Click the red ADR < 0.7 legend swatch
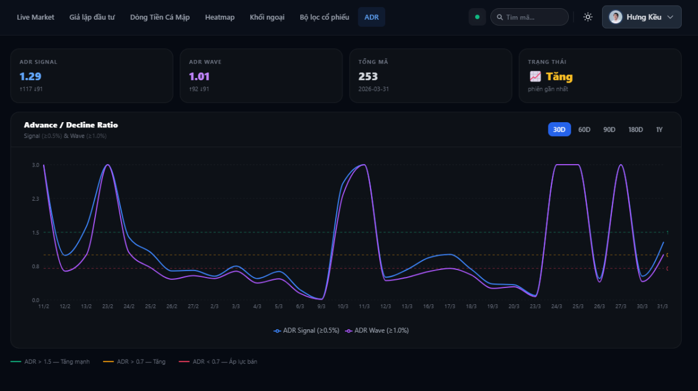 [x=184, y=361]
